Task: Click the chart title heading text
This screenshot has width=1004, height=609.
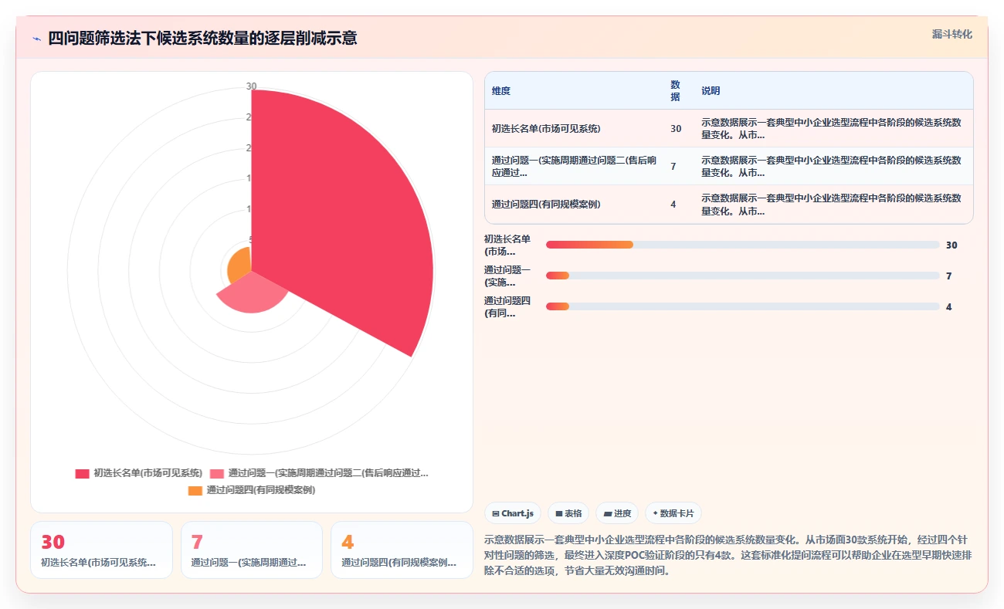Action: (202, 38)
